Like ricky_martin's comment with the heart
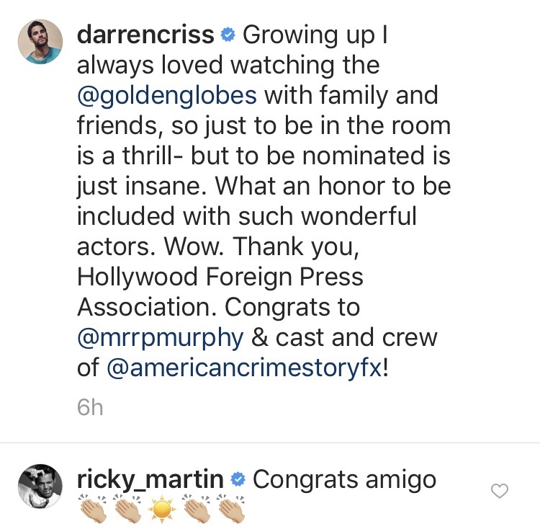Screen dimensions: 540x529 499,492
